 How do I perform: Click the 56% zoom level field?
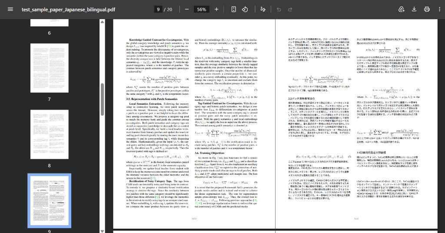(x=202, y=10)
